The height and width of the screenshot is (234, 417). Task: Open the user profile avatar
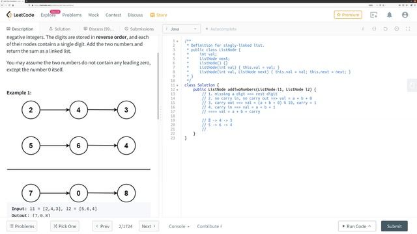point(405,15)
